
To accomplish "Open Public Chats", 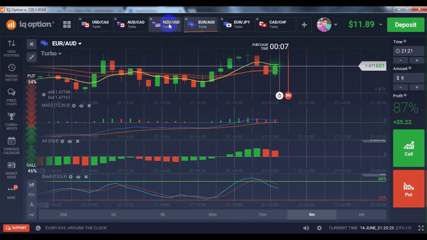I will coord(11,97).
